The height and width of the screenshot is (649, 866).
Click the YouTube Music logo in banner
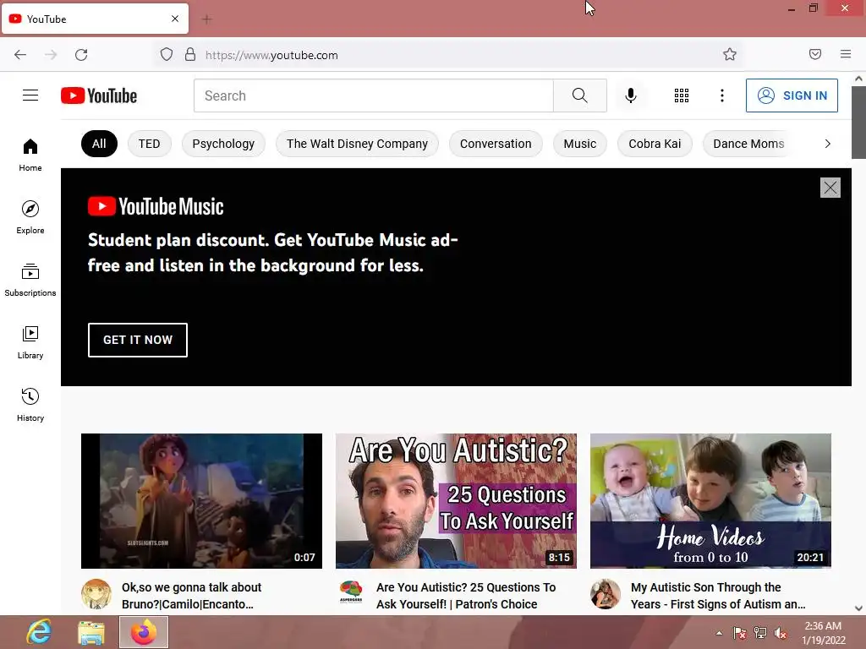click(156, 206)
